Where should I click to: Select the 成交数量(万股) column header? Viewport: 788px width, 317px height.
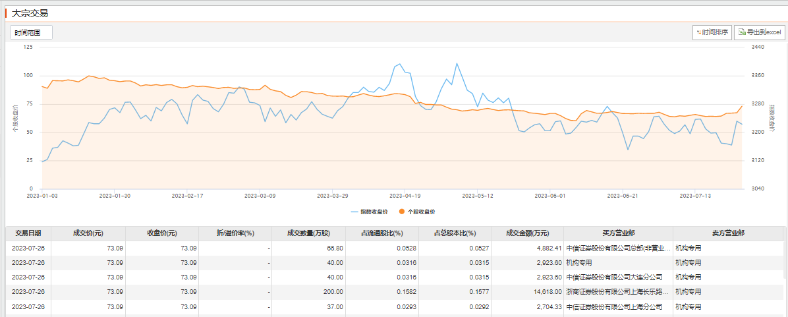point(308,233)
